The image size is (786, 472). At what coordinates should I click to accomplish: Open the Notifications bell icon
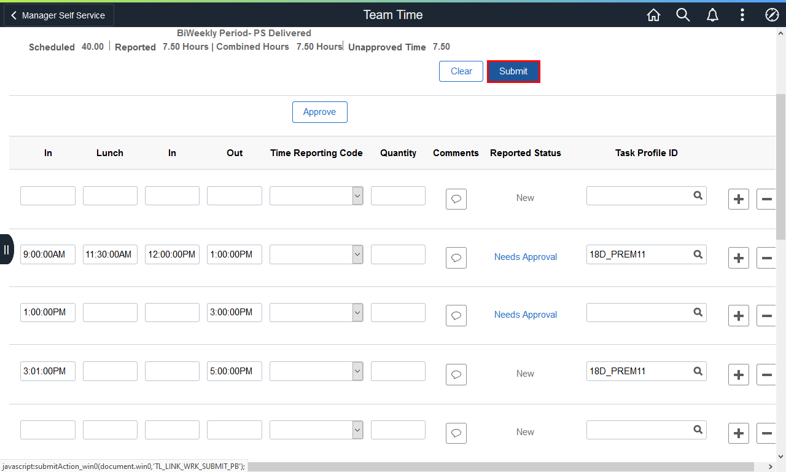712,15
